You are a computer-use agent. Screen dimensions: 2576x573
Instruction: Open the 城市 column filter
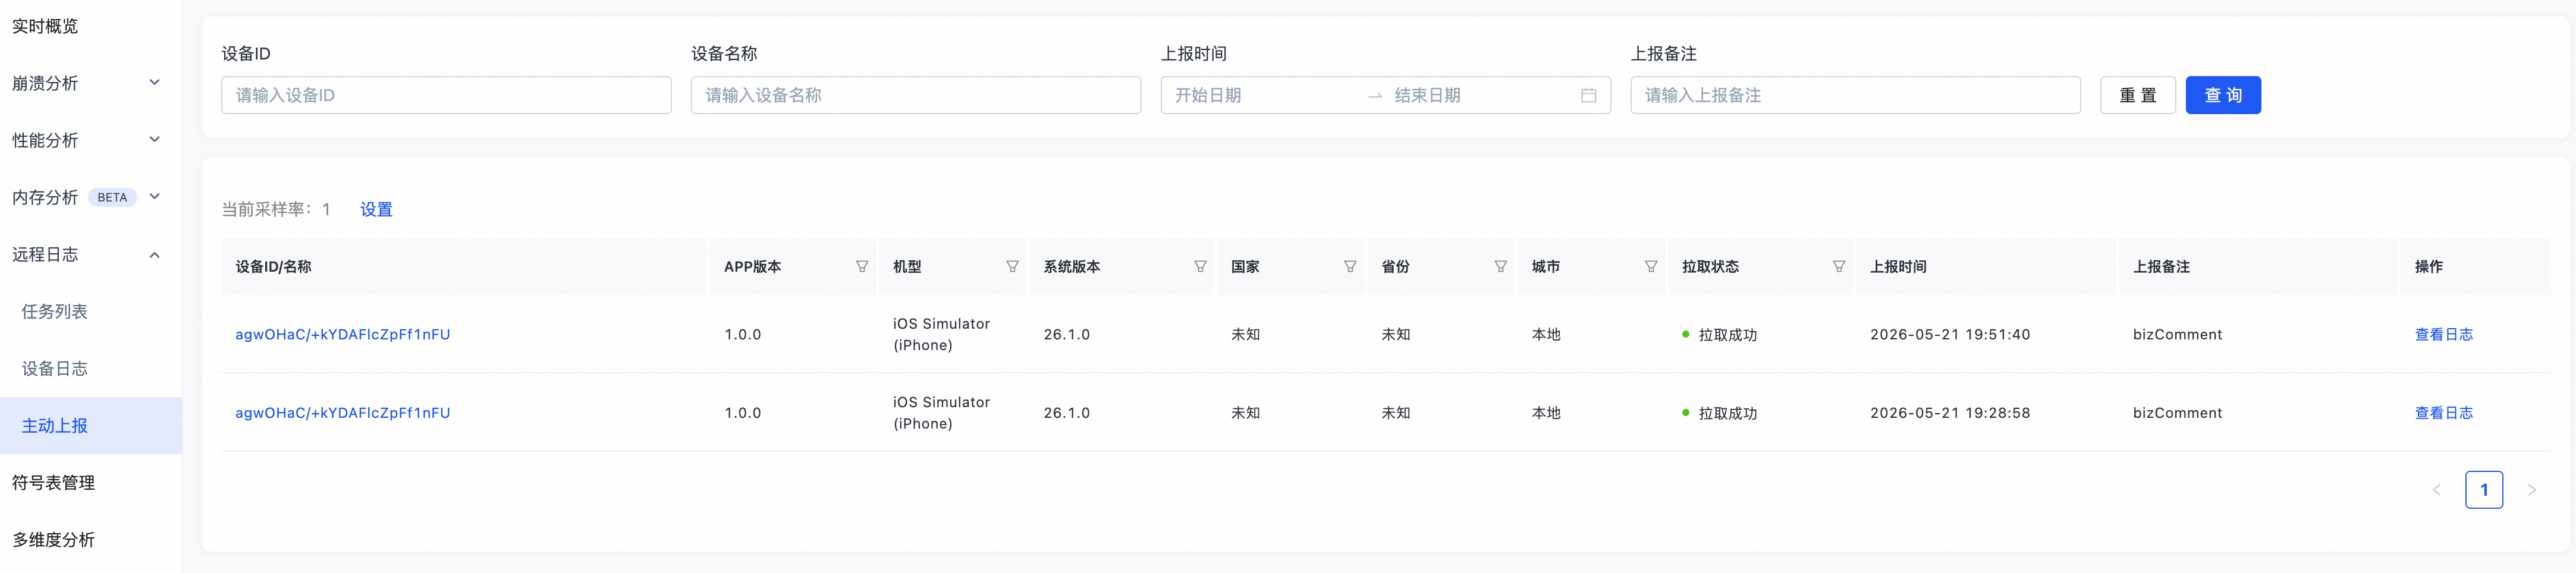(x=1651, y=267)
